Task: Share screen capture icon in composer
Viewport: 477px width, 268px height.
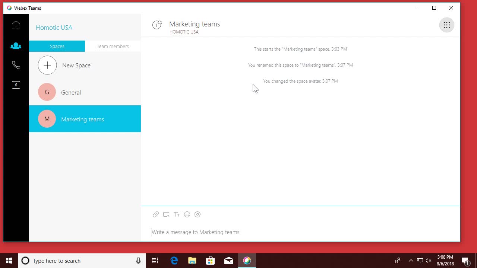Action: coord(166,214)
